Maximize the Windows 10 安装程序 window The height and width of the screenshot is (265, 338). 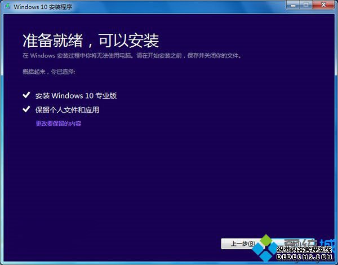click(306, 5)
